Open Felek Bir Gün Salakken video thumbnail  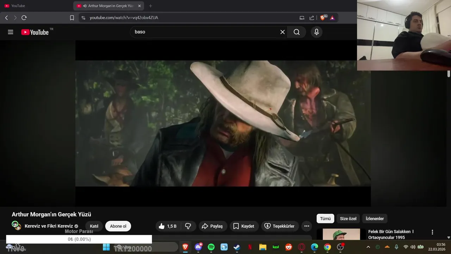tap(341, 234)
